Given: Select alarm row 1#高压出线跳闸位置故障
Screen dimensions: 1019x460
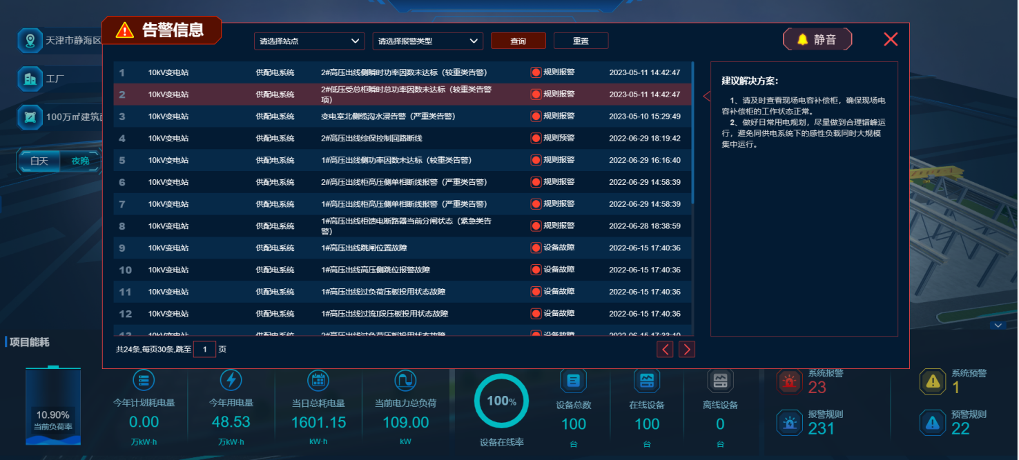Looking at the screenshot, I should [x=402, y=248].
